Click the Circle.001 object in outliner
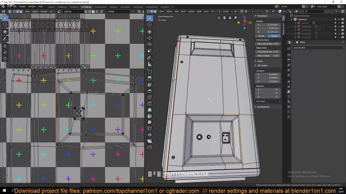This screenshot has width=346, height=194. coord(306,30)
